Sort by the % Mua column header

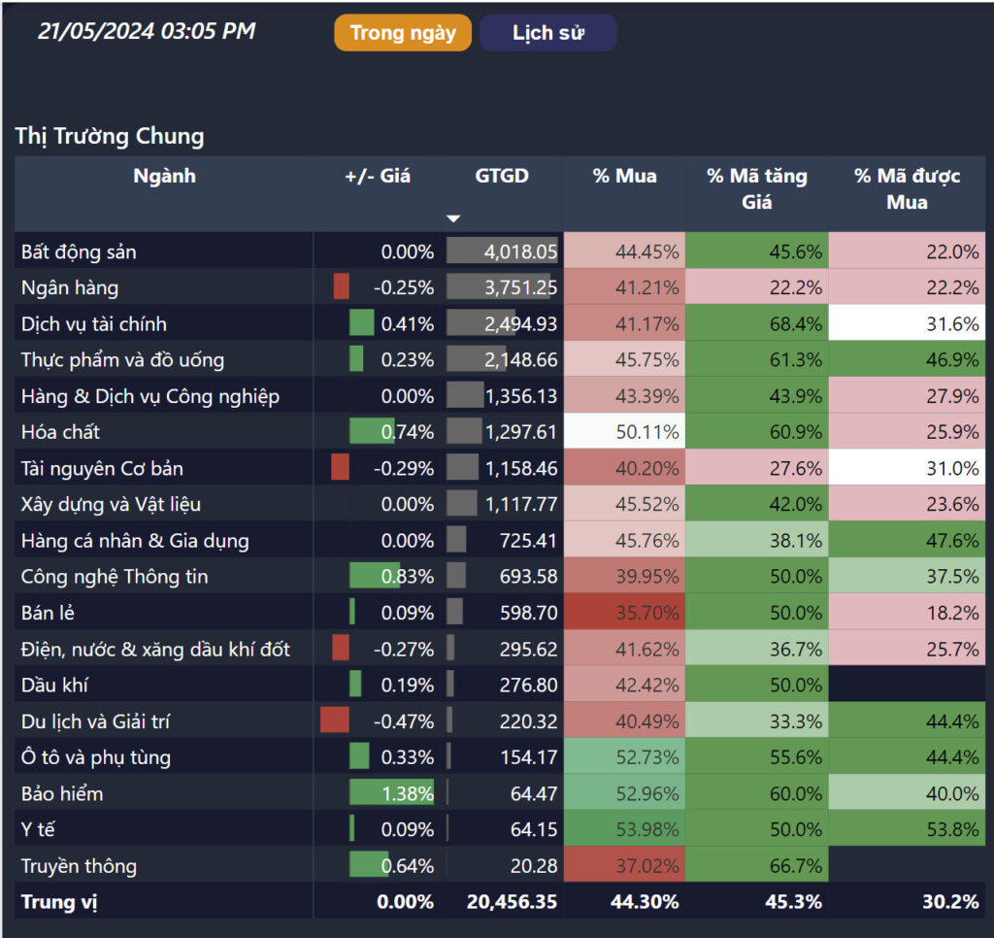pos(624,176)
